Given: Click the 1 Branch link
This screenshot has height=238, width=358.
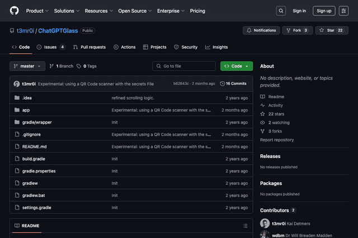Looking at the screenshot, I should [62, 66].
